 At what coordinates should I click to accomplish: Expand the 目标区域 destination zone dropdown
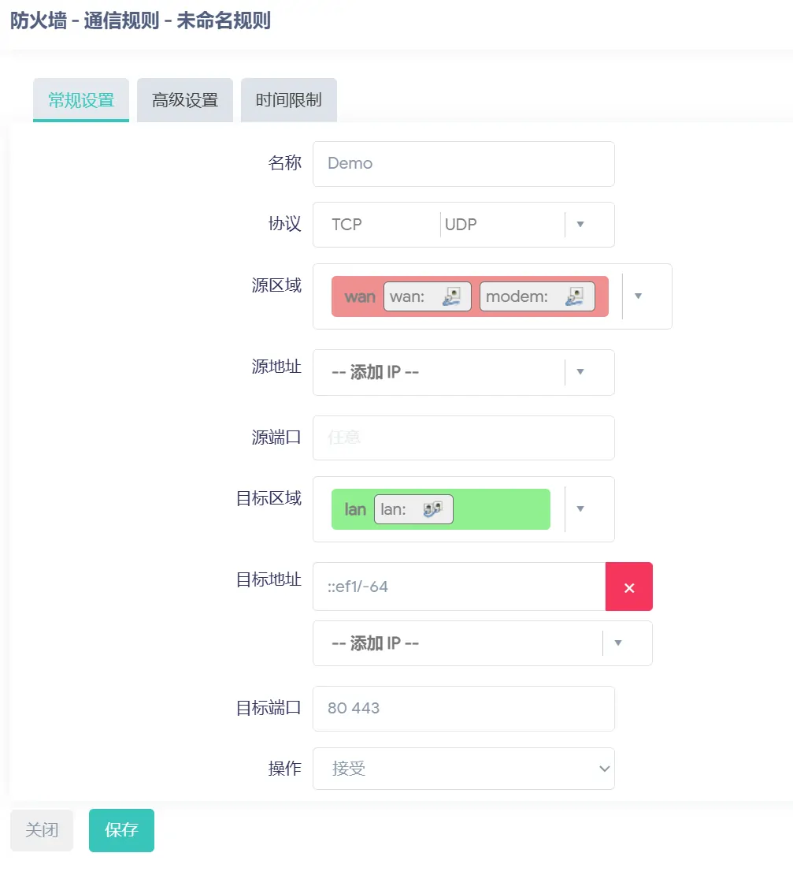(x=580, y=509)
